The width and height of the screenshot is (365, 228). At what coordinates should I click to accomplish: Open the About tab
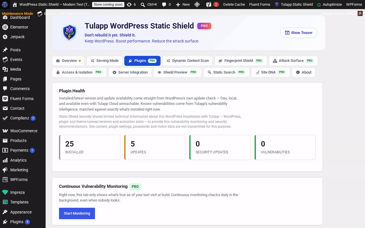(x=303, y=72)
